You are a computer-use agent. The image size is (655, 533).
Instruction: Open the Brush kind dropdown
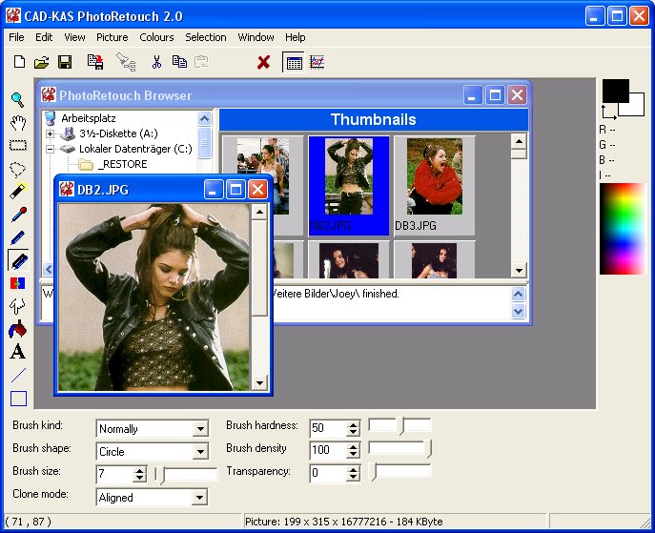[x=200, y=429]
